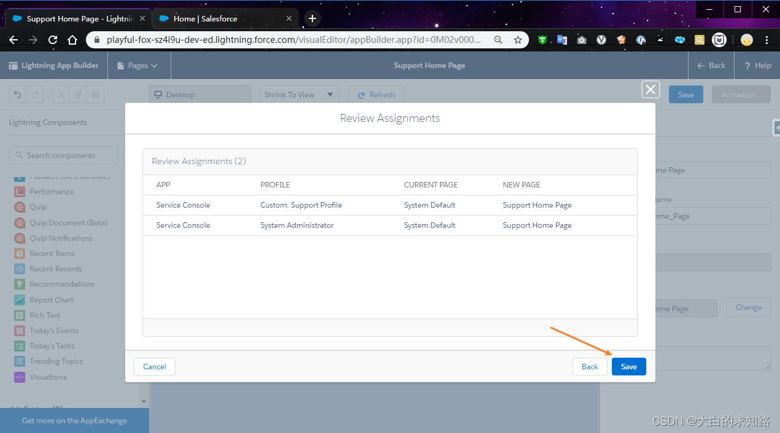780x433 pixels.
Task: Open the Chrome three-dot menu
Action: (x=767, y=40)
